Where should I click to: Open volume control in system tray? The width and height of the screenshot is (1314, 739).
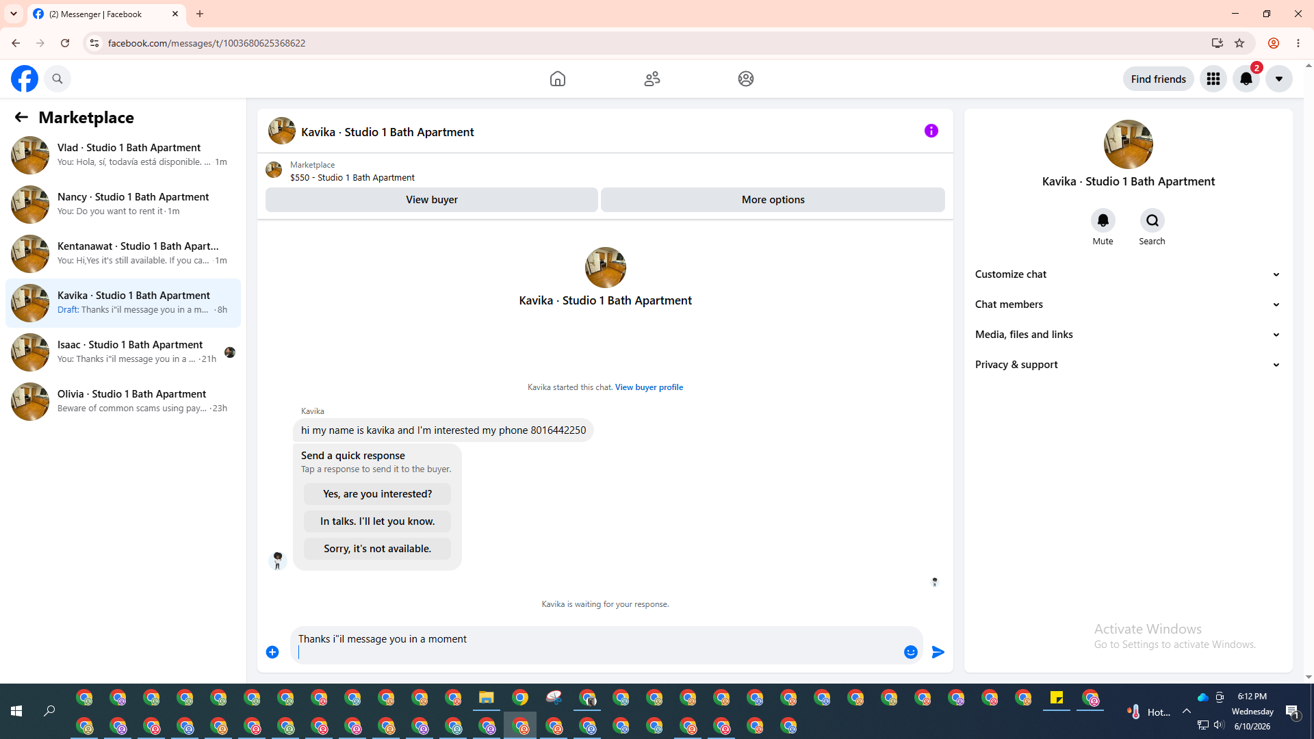[x=1219, y=725]
